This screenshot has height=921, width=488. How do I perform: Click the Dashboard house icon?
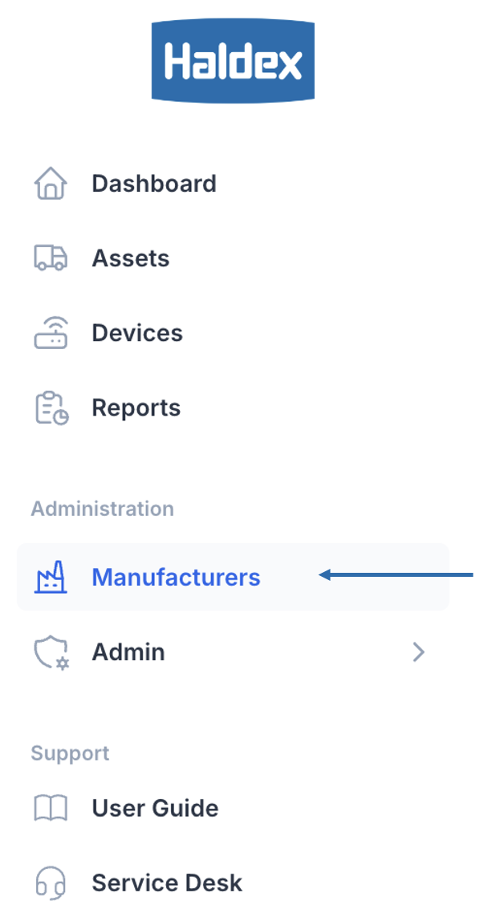point(51,184)
